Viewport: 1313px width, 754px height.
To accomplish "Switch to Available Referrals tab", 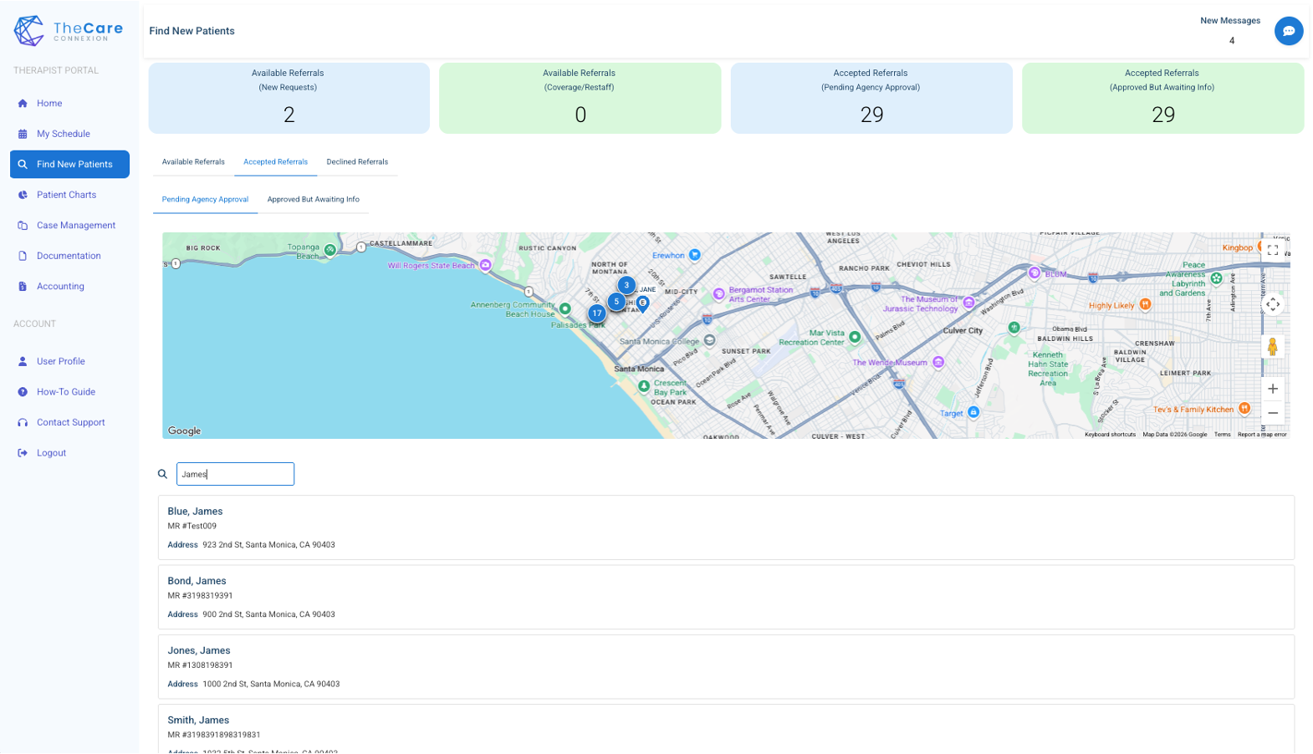I will [x=193, y=162].
